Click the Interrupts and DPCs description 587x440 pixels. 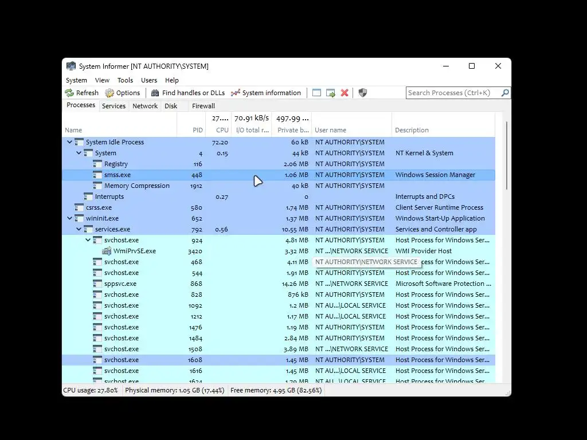click(425, 197)
